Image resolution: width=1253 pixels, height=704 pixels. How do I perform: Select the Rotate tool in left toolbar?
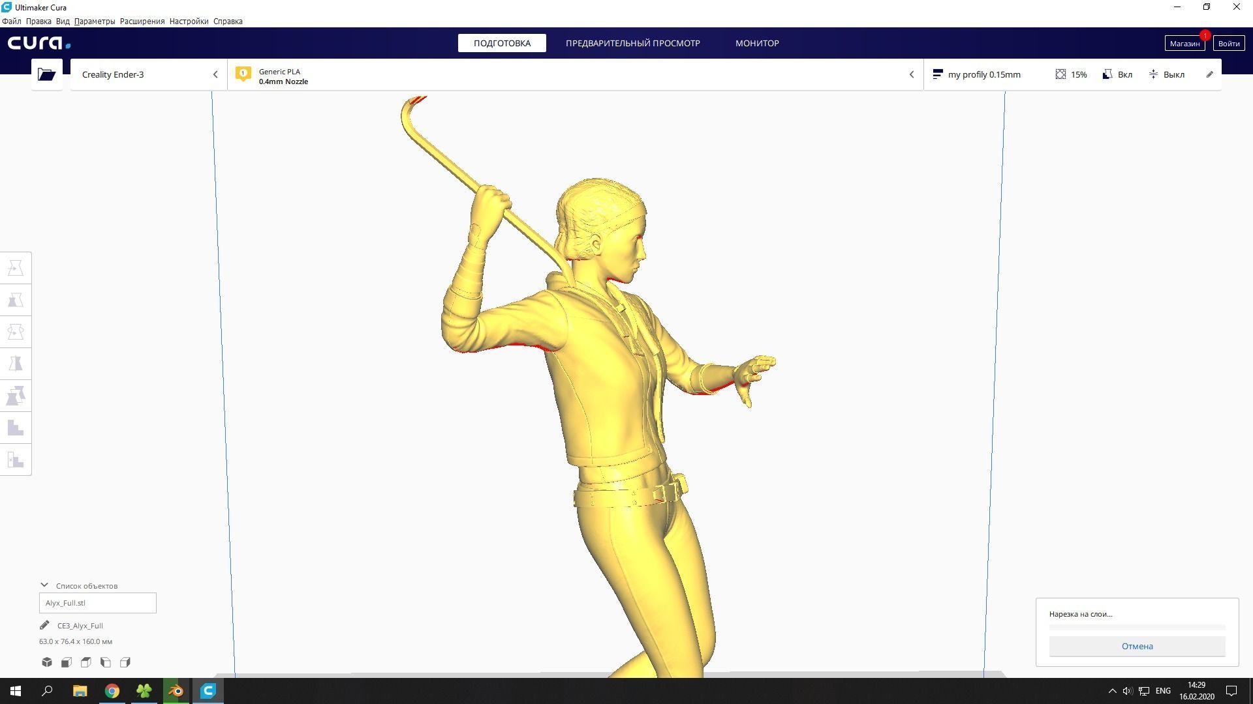(x=16, y=332)
